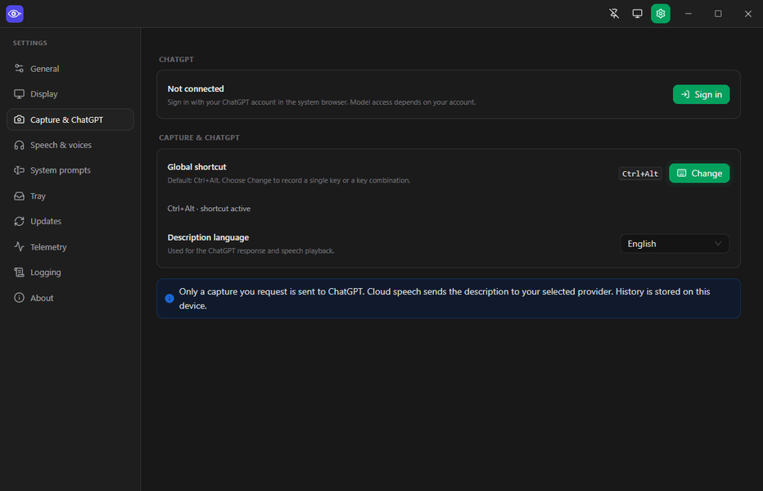Switch to Tray settings
The height and width of the screenshot is (491, 763).
pyautogui.click(x=70, y=196)
